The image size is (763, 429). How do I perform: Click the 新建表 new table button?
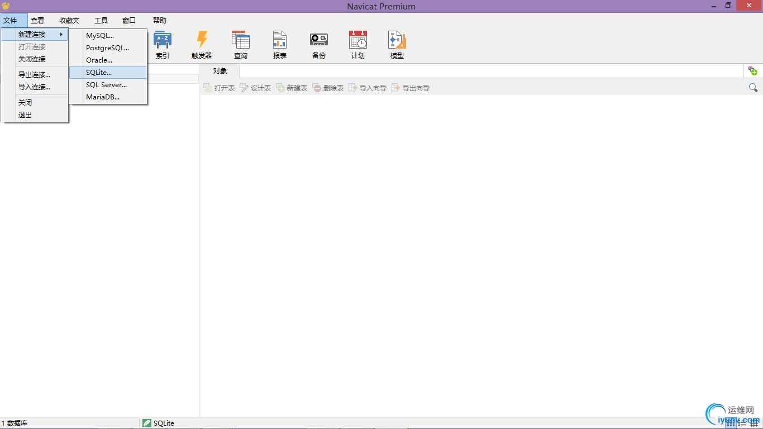click(x=292, y=88)
